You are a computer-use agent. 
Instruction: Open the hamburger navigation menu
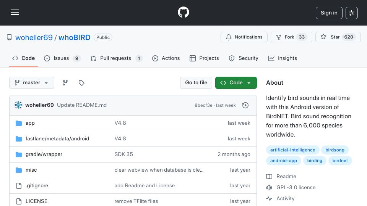coord(15,12)
